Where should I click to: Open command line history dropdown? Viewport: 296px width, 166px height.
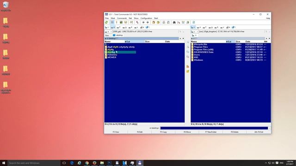(x=269, y=128)
